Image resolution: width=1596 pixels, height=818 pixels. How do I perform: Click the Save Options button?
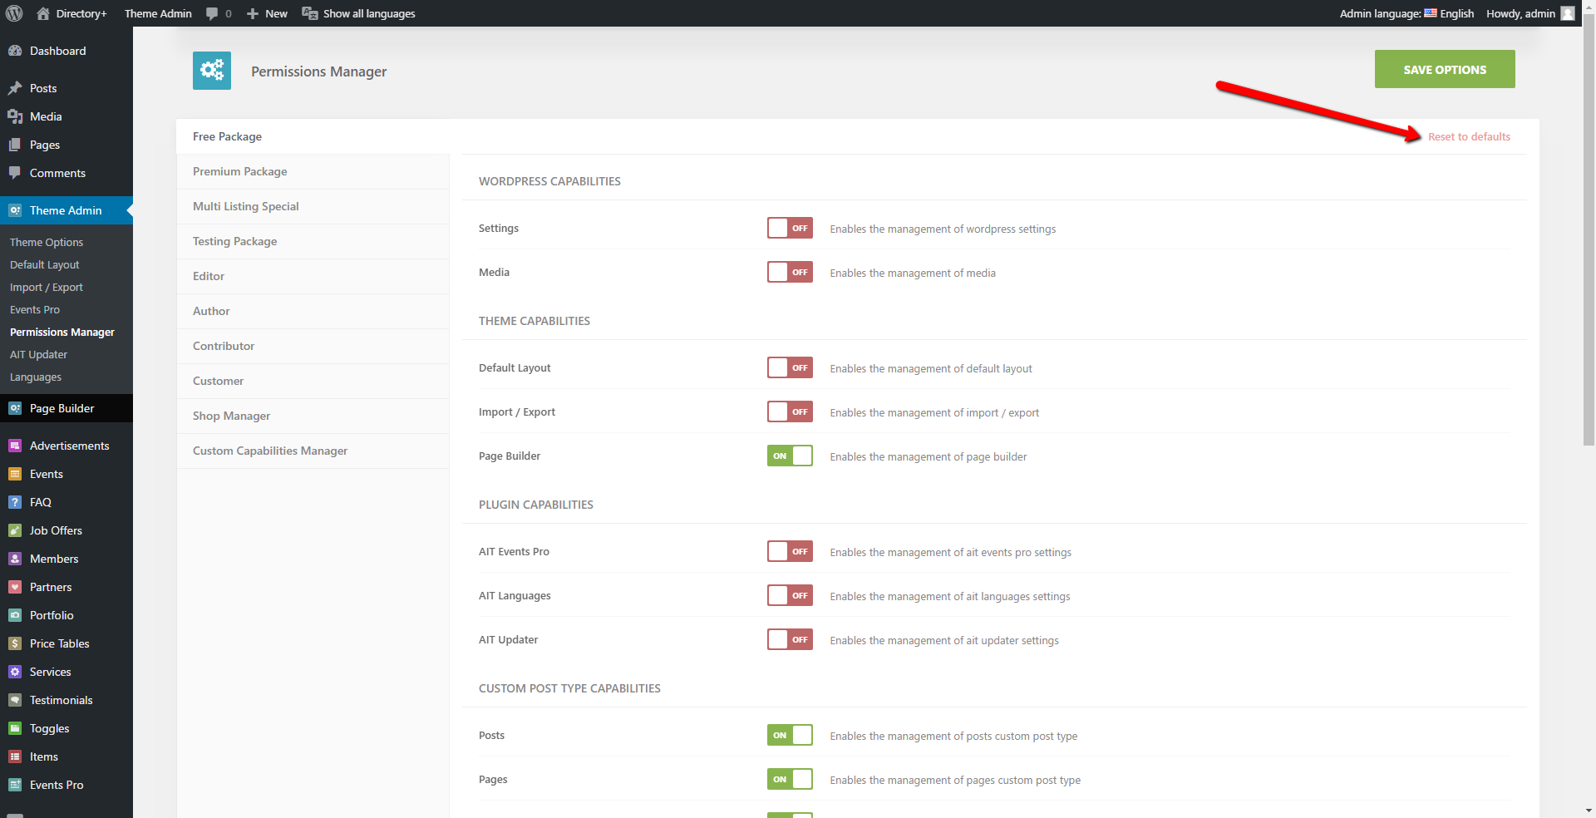[1445, 69]
